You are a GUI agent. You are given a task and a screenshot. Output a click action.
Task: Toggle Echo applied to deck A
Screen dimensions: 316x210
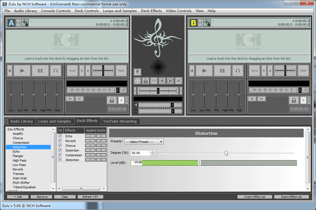[90, 136]
